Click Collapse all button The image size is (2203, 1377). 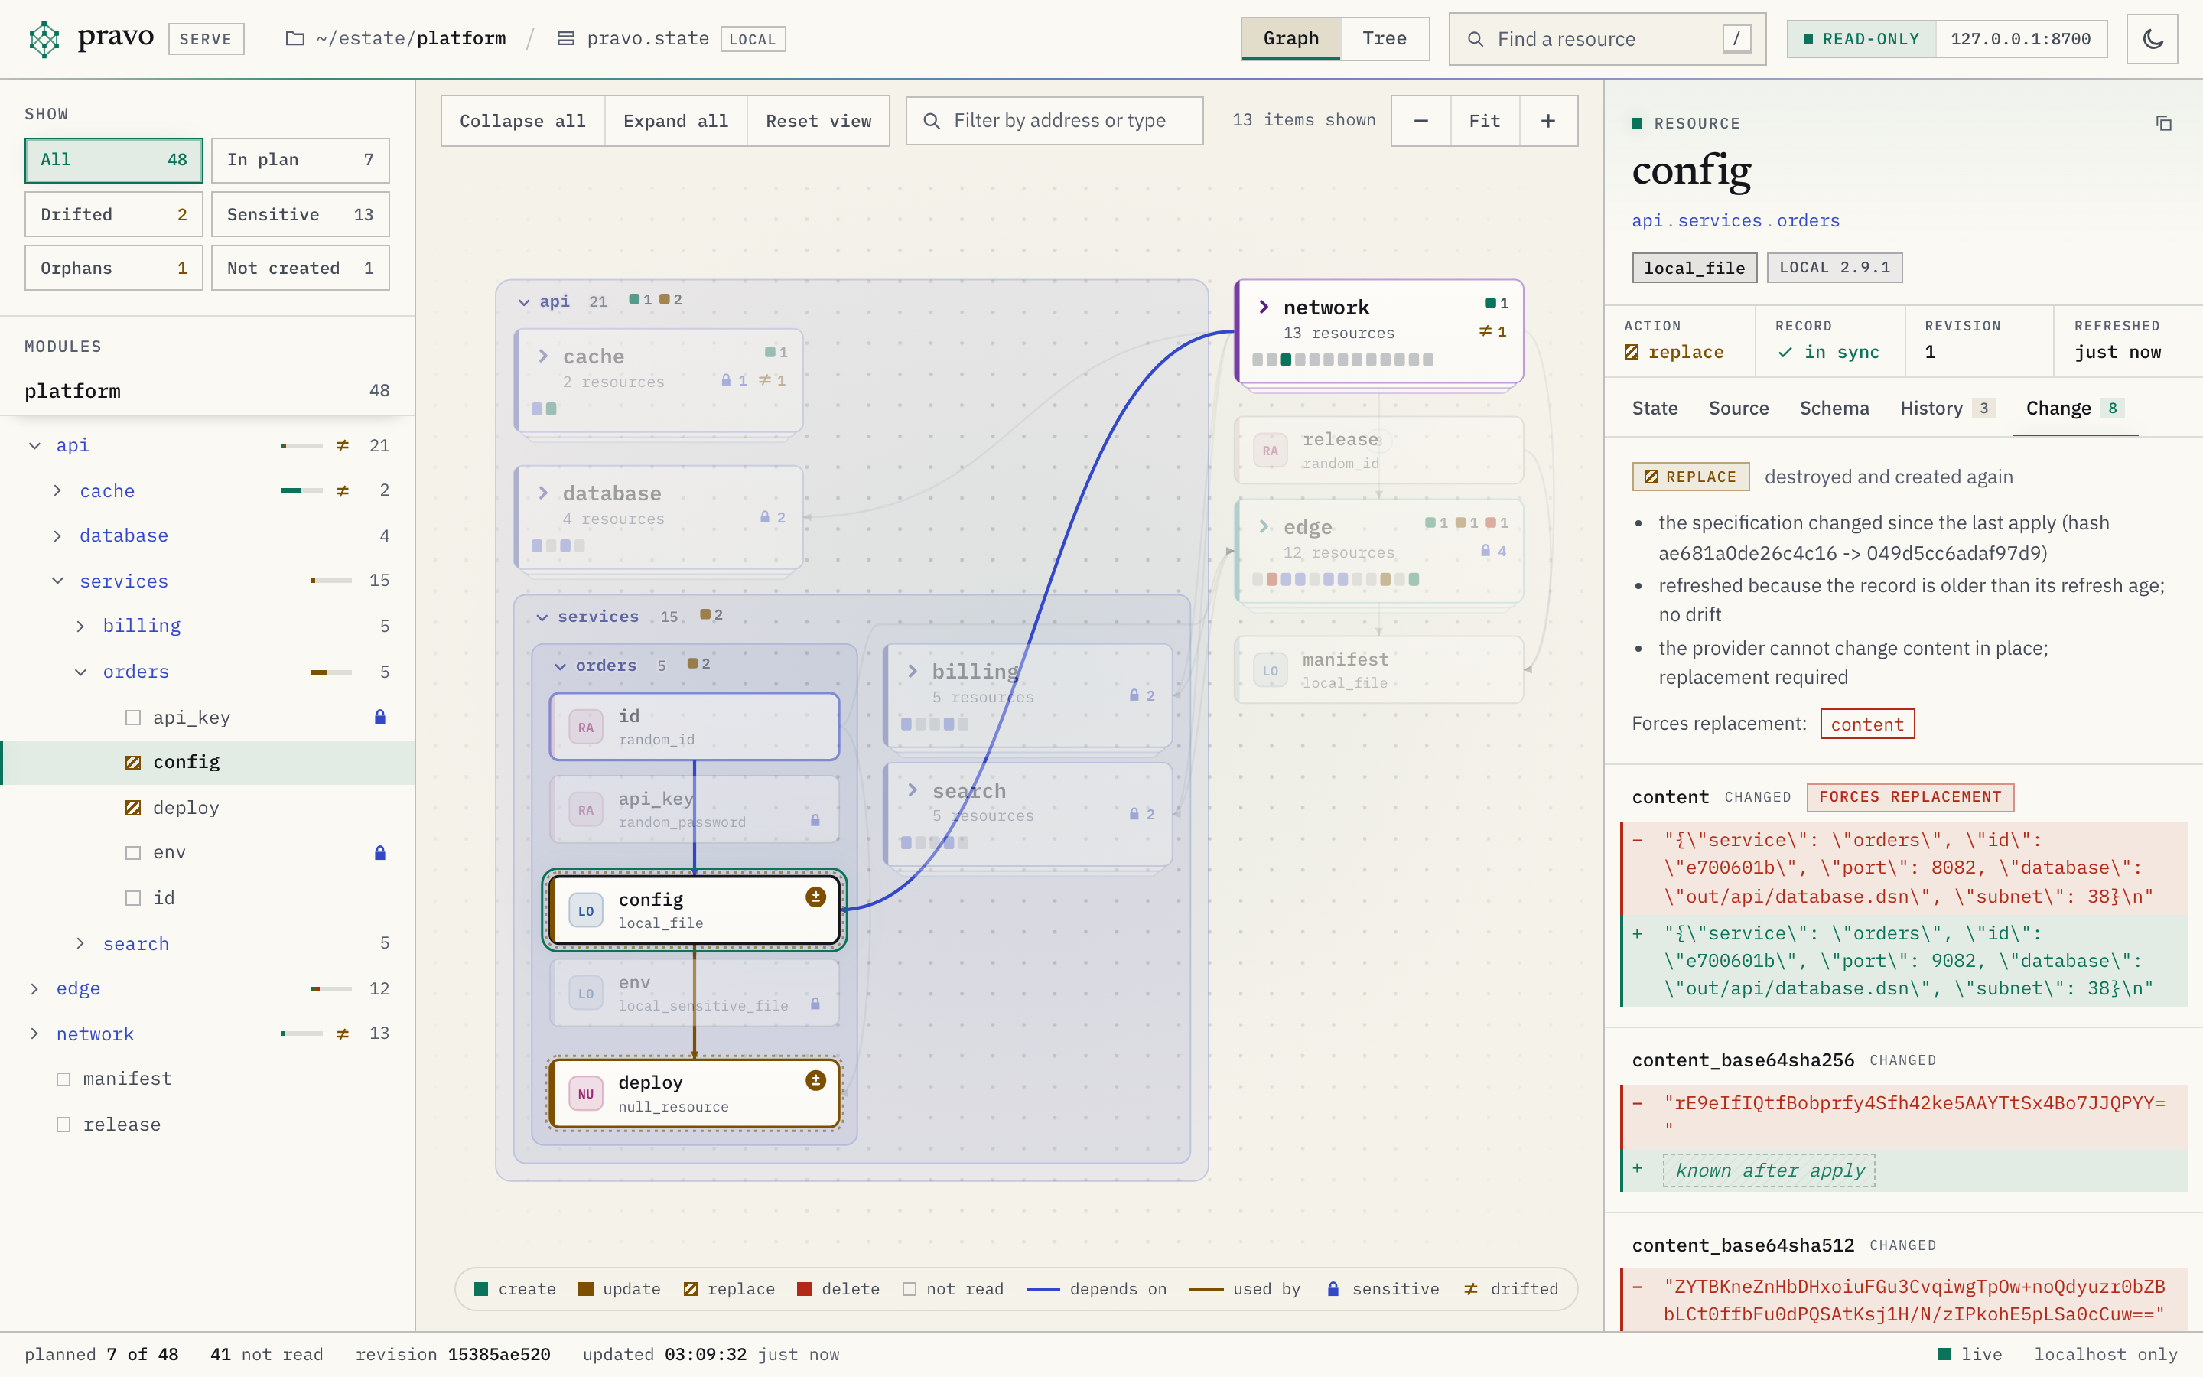coord(522,121)
